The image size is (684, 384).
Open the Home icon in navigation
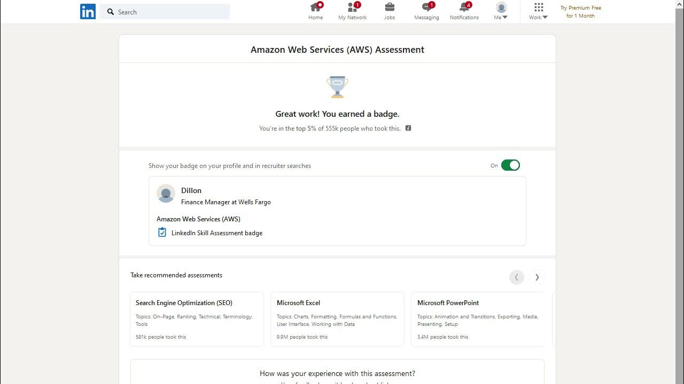tap(316, 7)
